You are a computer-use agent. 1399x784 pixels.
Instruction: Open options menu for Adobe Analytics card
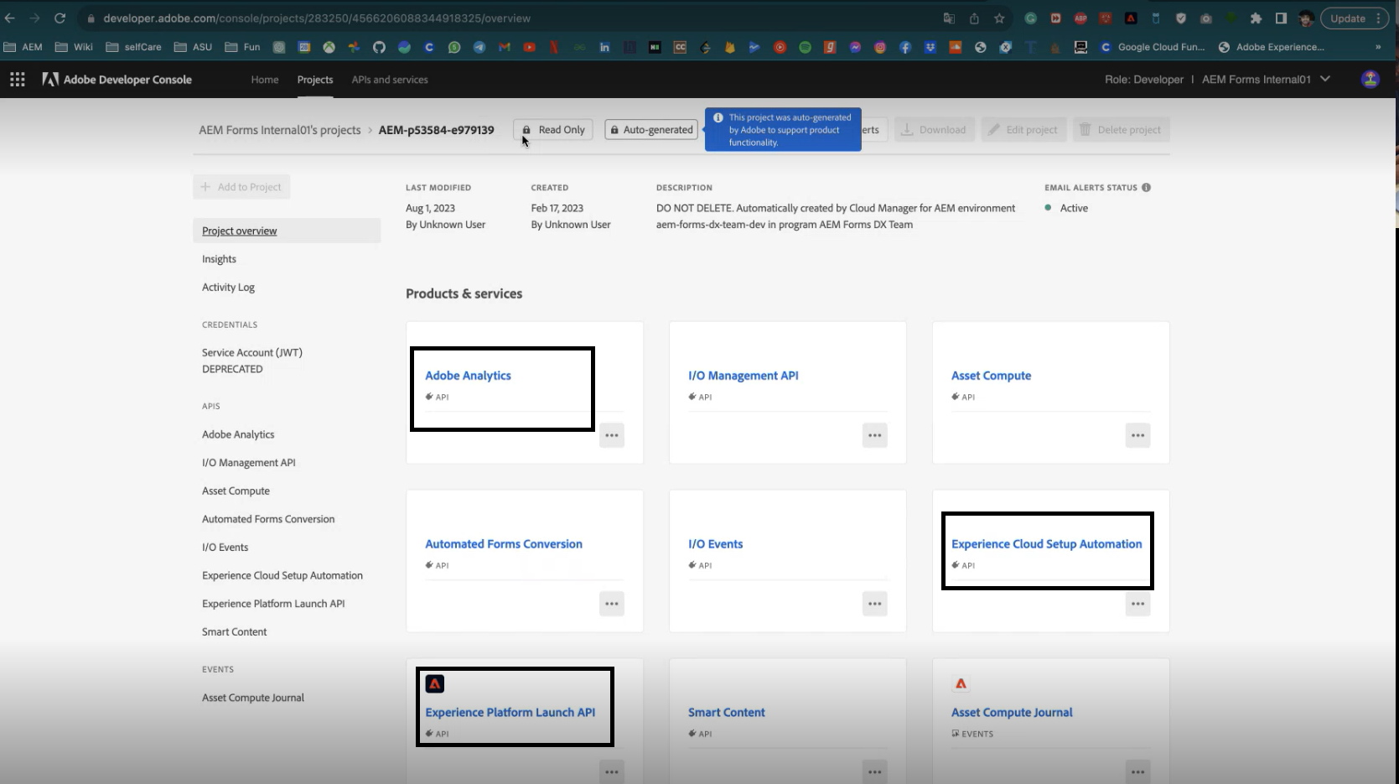[612, 435]
